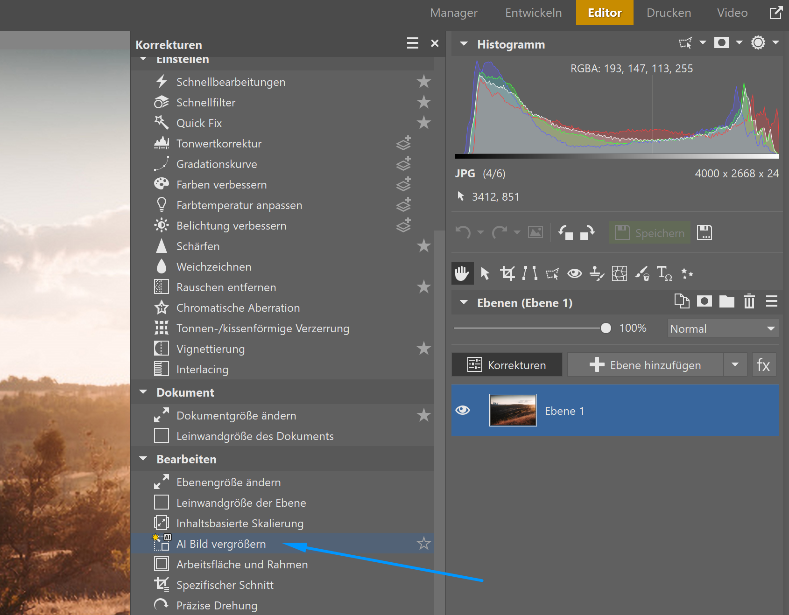Image resolution: width=789 pixels, height=615 pixels.
Task: Click the Save As floppy disk icon
Action: click(x=704, y=232)
